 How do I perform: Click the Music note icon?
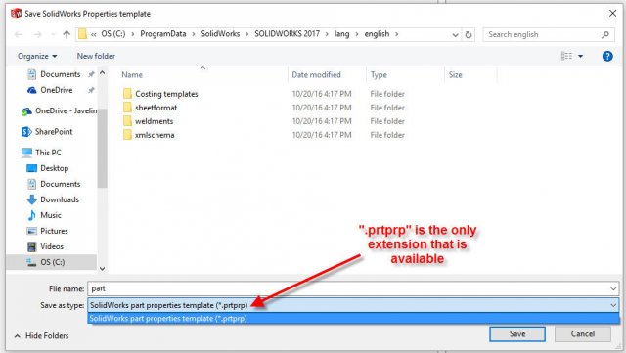point(32,215)
